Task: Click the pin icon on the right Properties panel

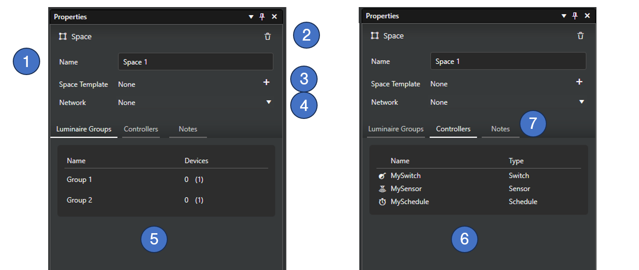Action: click(x=575, y=16)
